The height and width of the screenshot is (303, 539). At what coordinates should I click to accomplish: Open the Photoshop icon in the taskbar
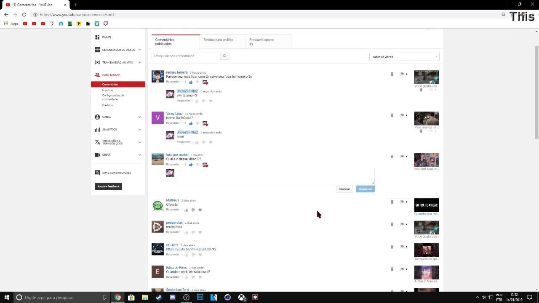pos(200,298)
